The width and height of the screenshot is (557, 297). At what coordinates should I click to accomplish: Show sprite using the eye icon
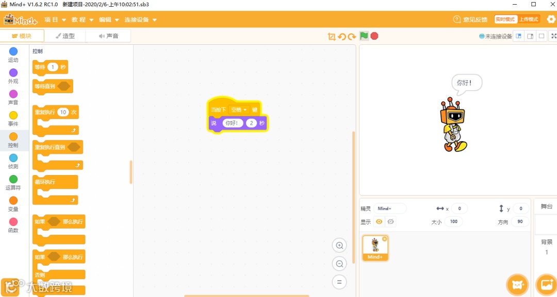pos(379,221)
